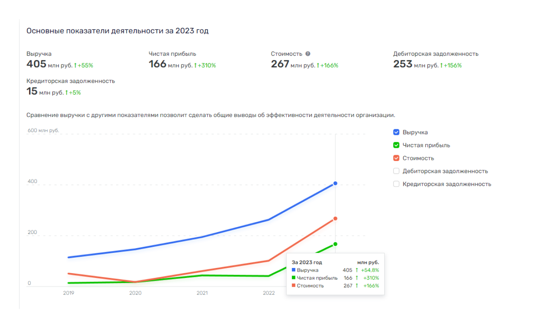Image resolution: width=541 pixels, height=328 pixels.
Task: Uncheck the Выручка legend checkbox
Action: 396,132
